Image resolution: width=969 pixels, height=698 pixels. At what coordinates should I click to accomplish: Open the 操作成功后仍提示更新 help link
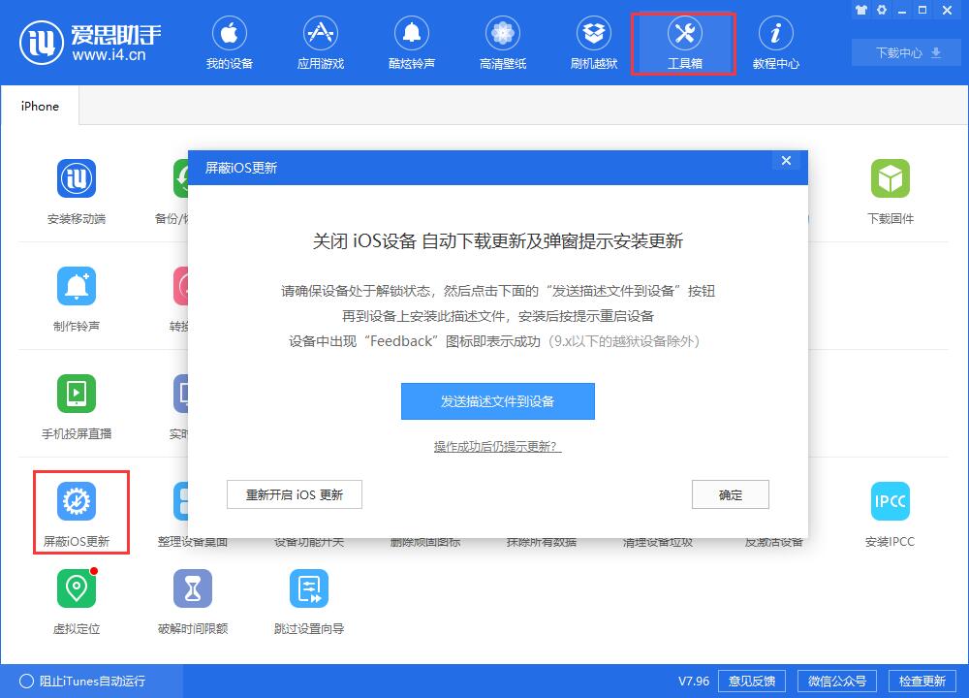pos(497,446)
